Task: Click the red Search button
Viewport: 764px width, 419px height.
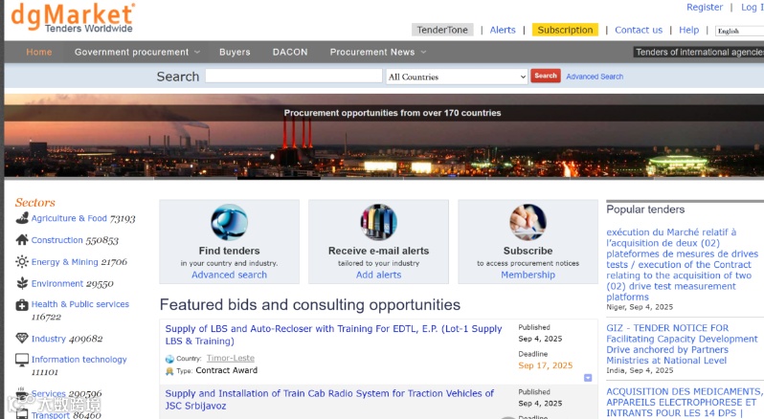Action: [x=545, y=76]
